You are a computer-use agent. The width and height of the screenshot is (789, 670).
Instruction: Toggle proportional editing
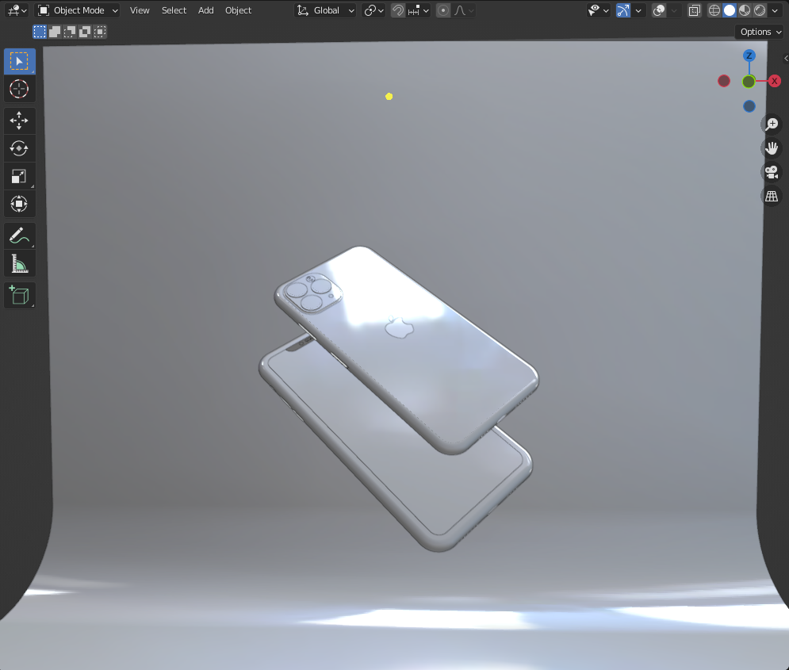click(443, 10)
